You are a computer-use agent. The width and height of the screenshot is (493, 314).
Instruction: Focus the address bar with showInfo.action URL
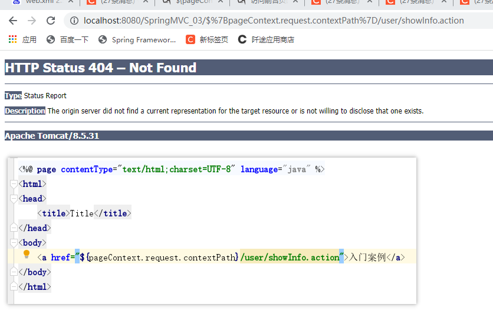pos(274,21)
